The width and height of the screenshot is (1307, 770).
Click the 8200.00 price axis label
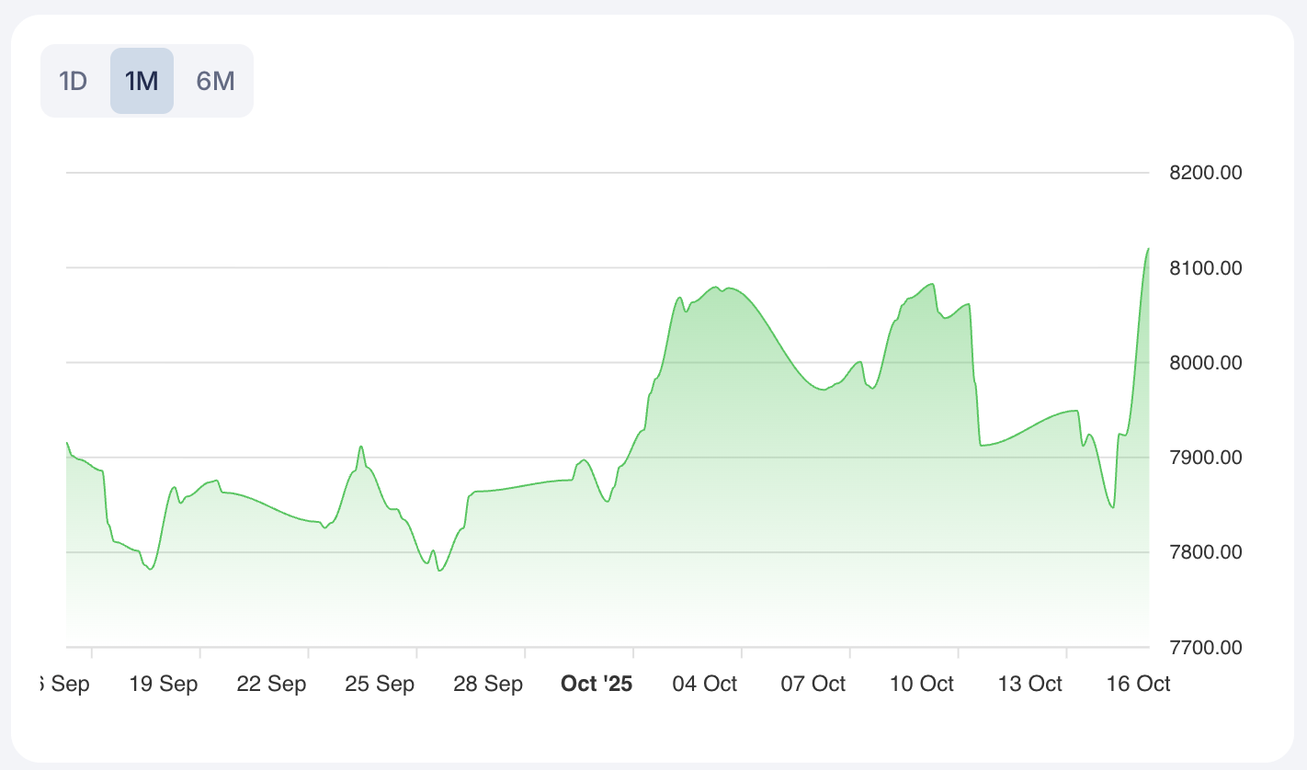point(1205,173)
